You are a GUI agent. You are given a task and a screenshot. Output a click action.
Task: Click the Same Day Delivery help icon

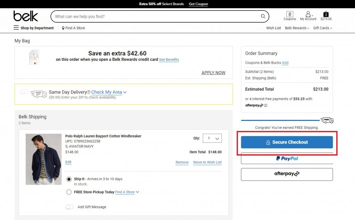(89, 92)
